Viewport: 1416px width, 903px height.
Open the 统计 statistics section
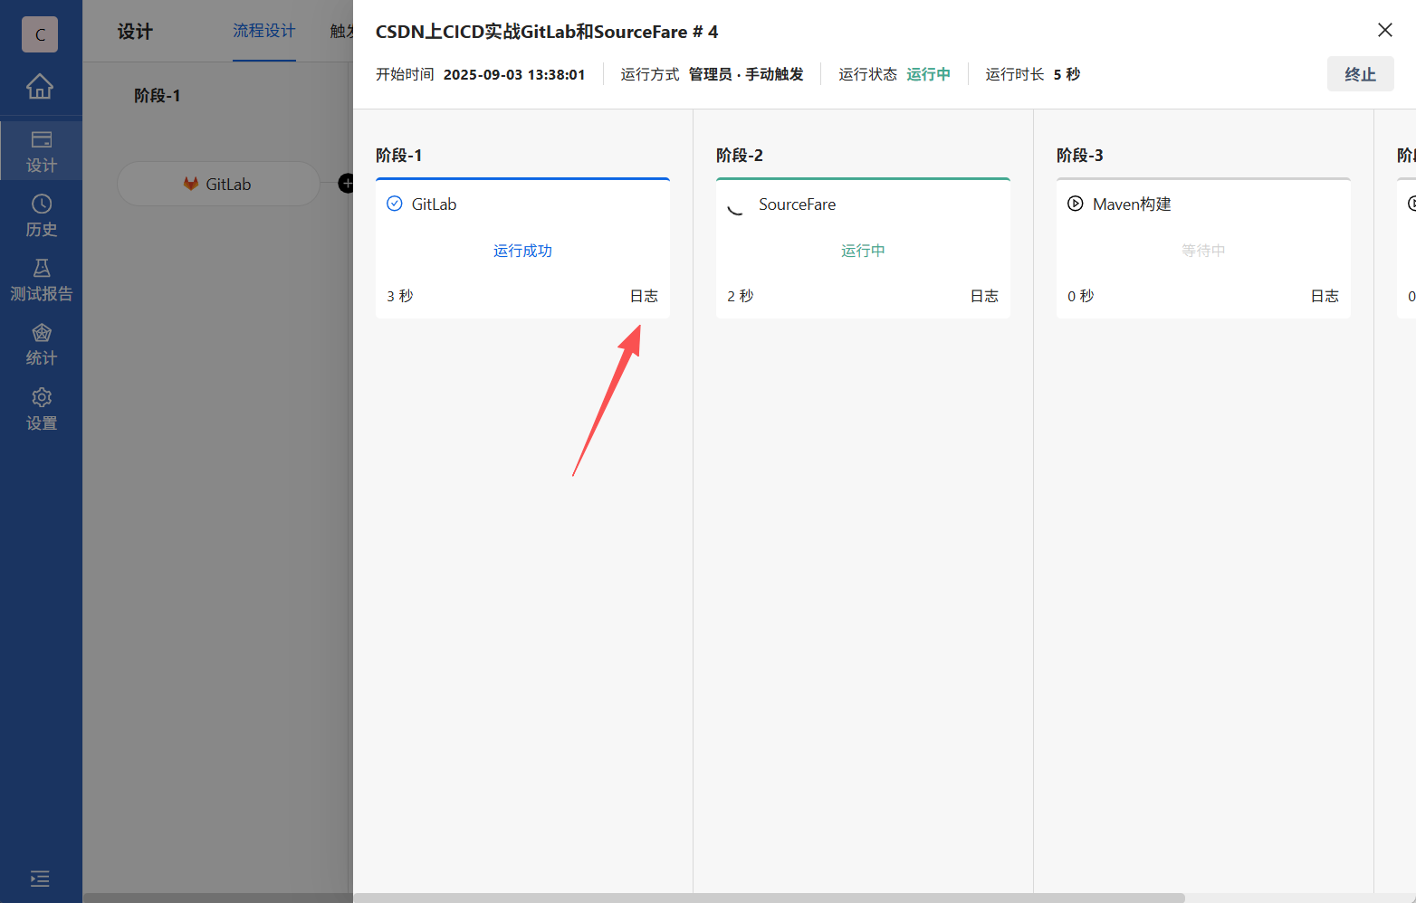41,345
